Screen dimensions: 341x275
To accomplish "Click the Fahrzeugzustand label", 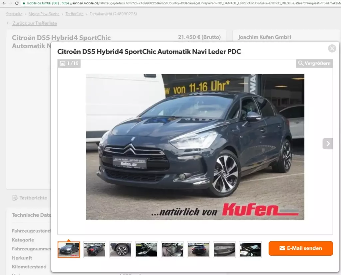I will pos(31,231).
